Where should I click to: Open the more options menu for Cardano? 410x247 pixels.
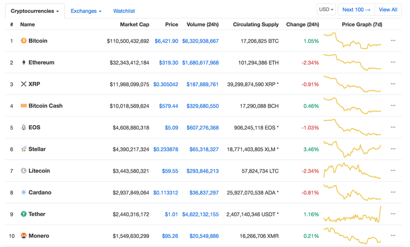393,192
